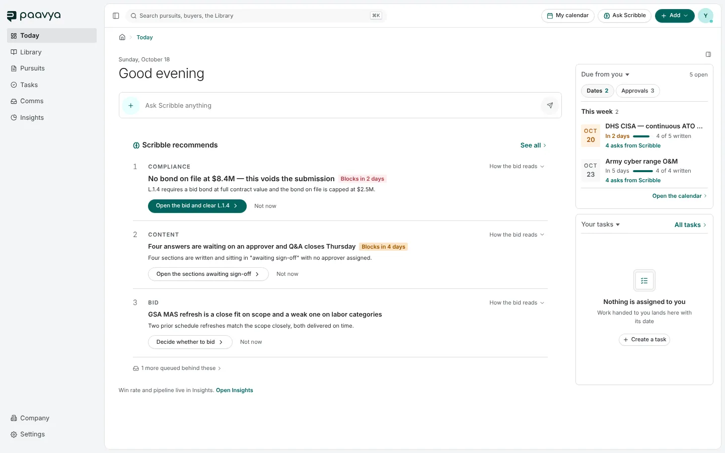Show 1 more queued behind these

click(x=177, y=368)
